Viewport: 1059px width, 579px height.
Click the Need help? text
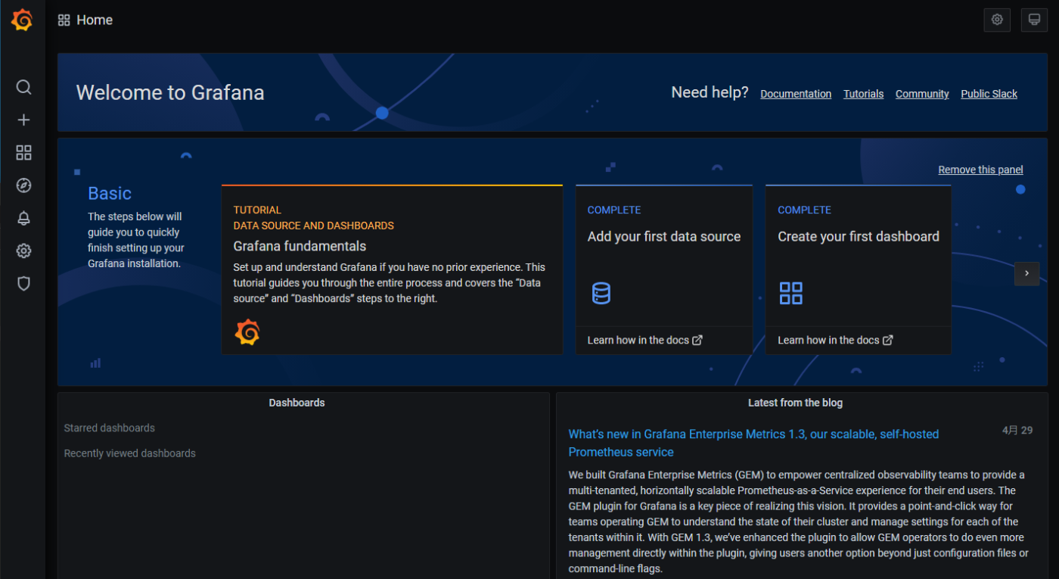click(710, 92)
